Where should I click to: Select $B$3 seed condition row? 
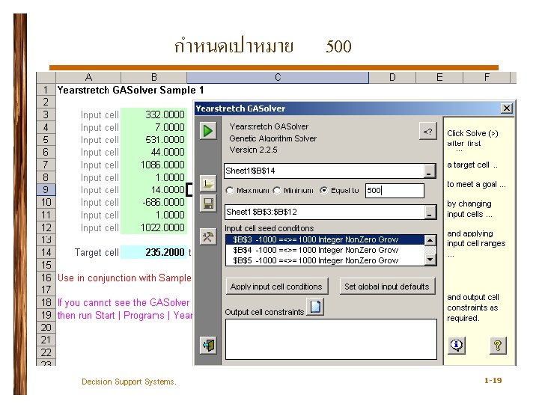[325, 239]
